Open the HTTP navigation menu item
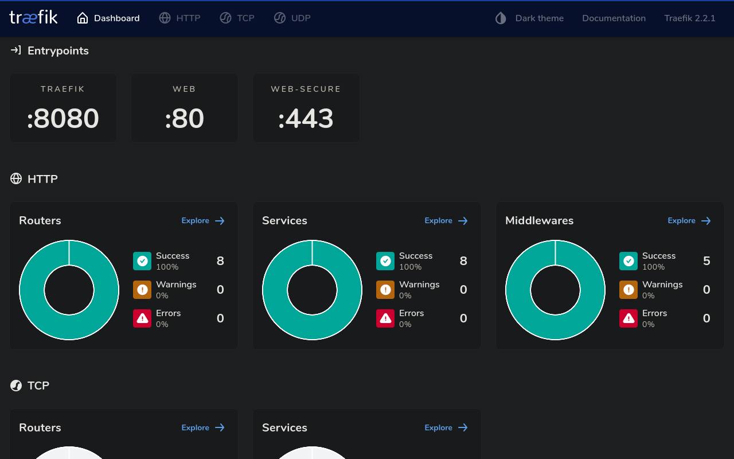The image size is (734, 459). point(179,18)
